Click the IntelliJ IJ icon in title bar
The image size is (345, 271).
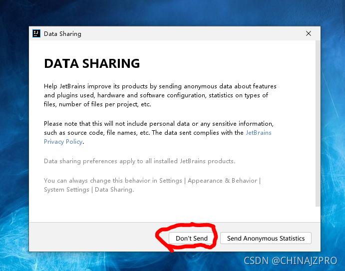36,33
